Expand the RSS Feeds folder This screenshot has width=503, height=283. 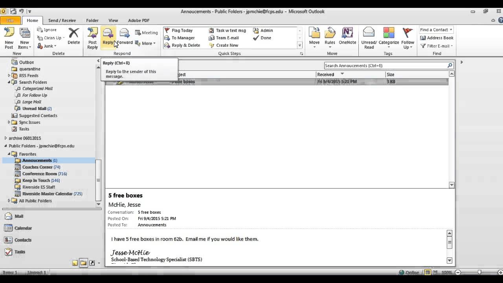tap(9, 75)
